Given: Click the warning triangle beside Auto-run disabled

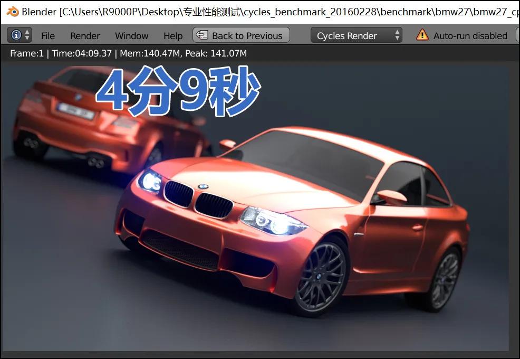Looking at the screenshot, I should tap(422, 35).
